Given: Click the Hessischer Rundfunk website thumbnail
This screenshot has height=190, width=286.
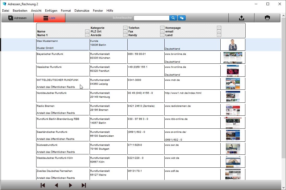Looking at the screenshot, I should tap(233, 71).
